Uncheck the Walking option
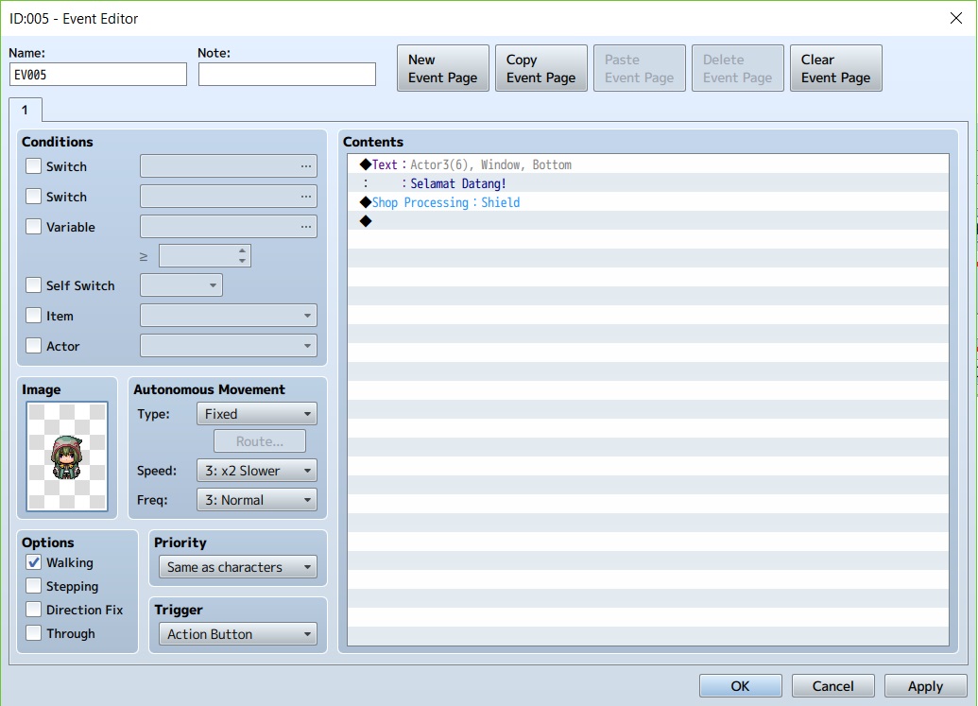 [x=34, y=562]
